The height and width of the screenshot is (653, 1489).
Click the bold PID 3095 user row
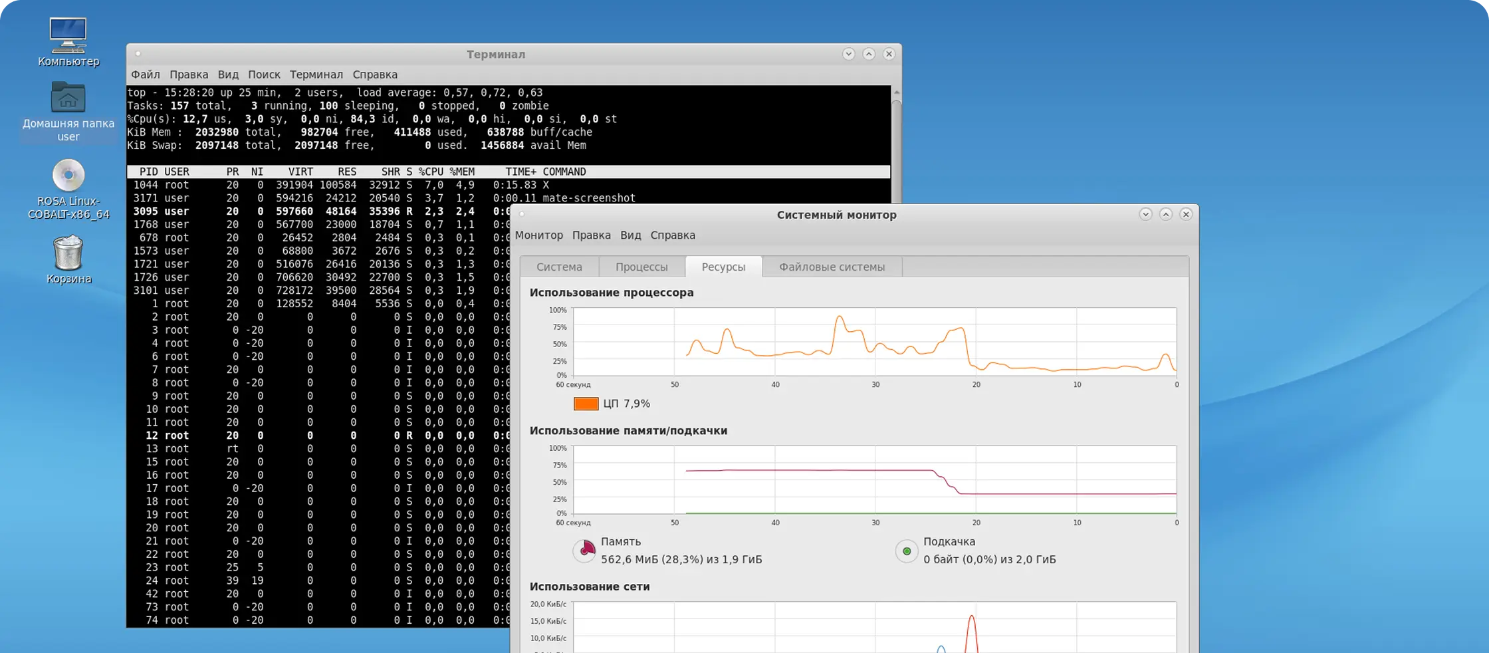pyautogui.click(x=318, y=211)
